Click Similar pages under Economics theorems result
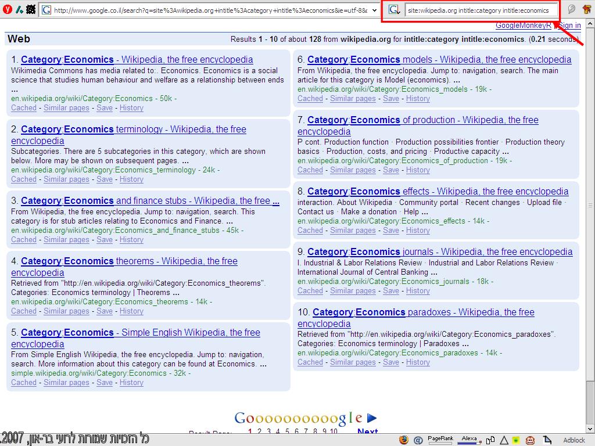This screenshot has height=446, width=595. [x=66, y=311]
